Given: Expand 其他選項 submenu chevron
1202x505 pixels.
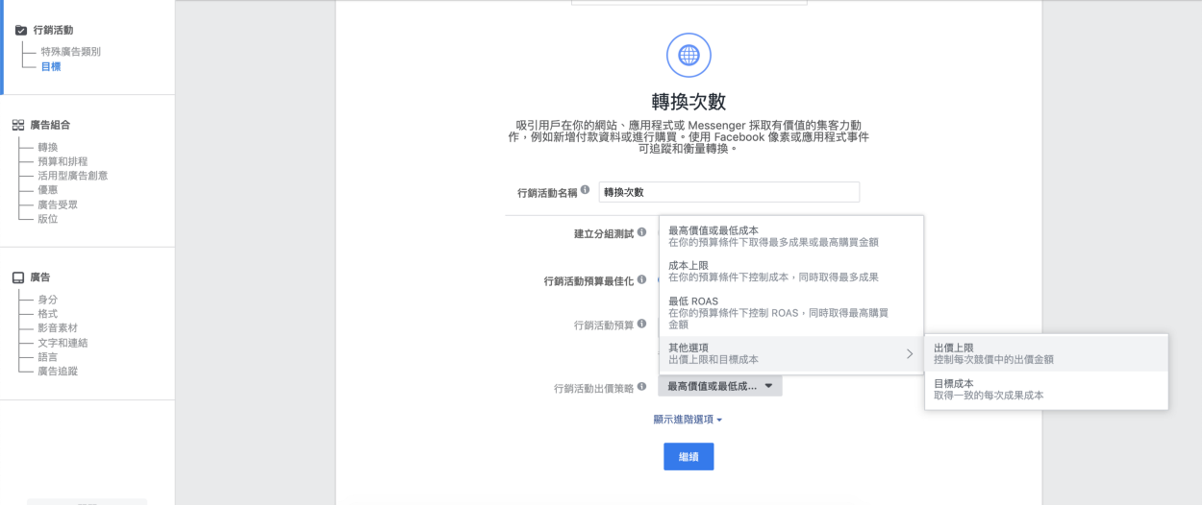Looking at the screenshot, I should 909,354.
